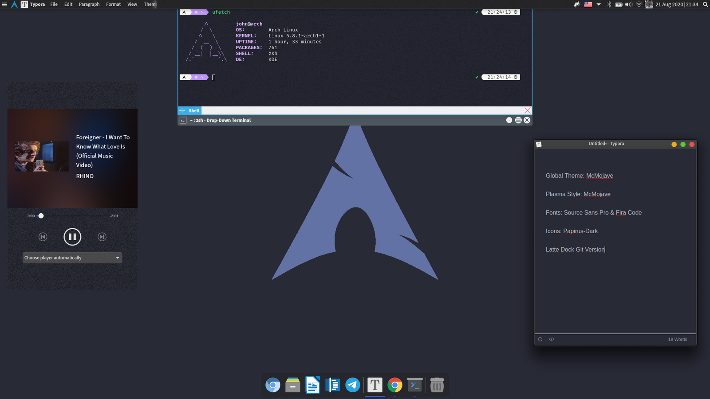The image size is (710, 399).
Task: Click the Typora window title bar icon
Action: click(539, 144)
